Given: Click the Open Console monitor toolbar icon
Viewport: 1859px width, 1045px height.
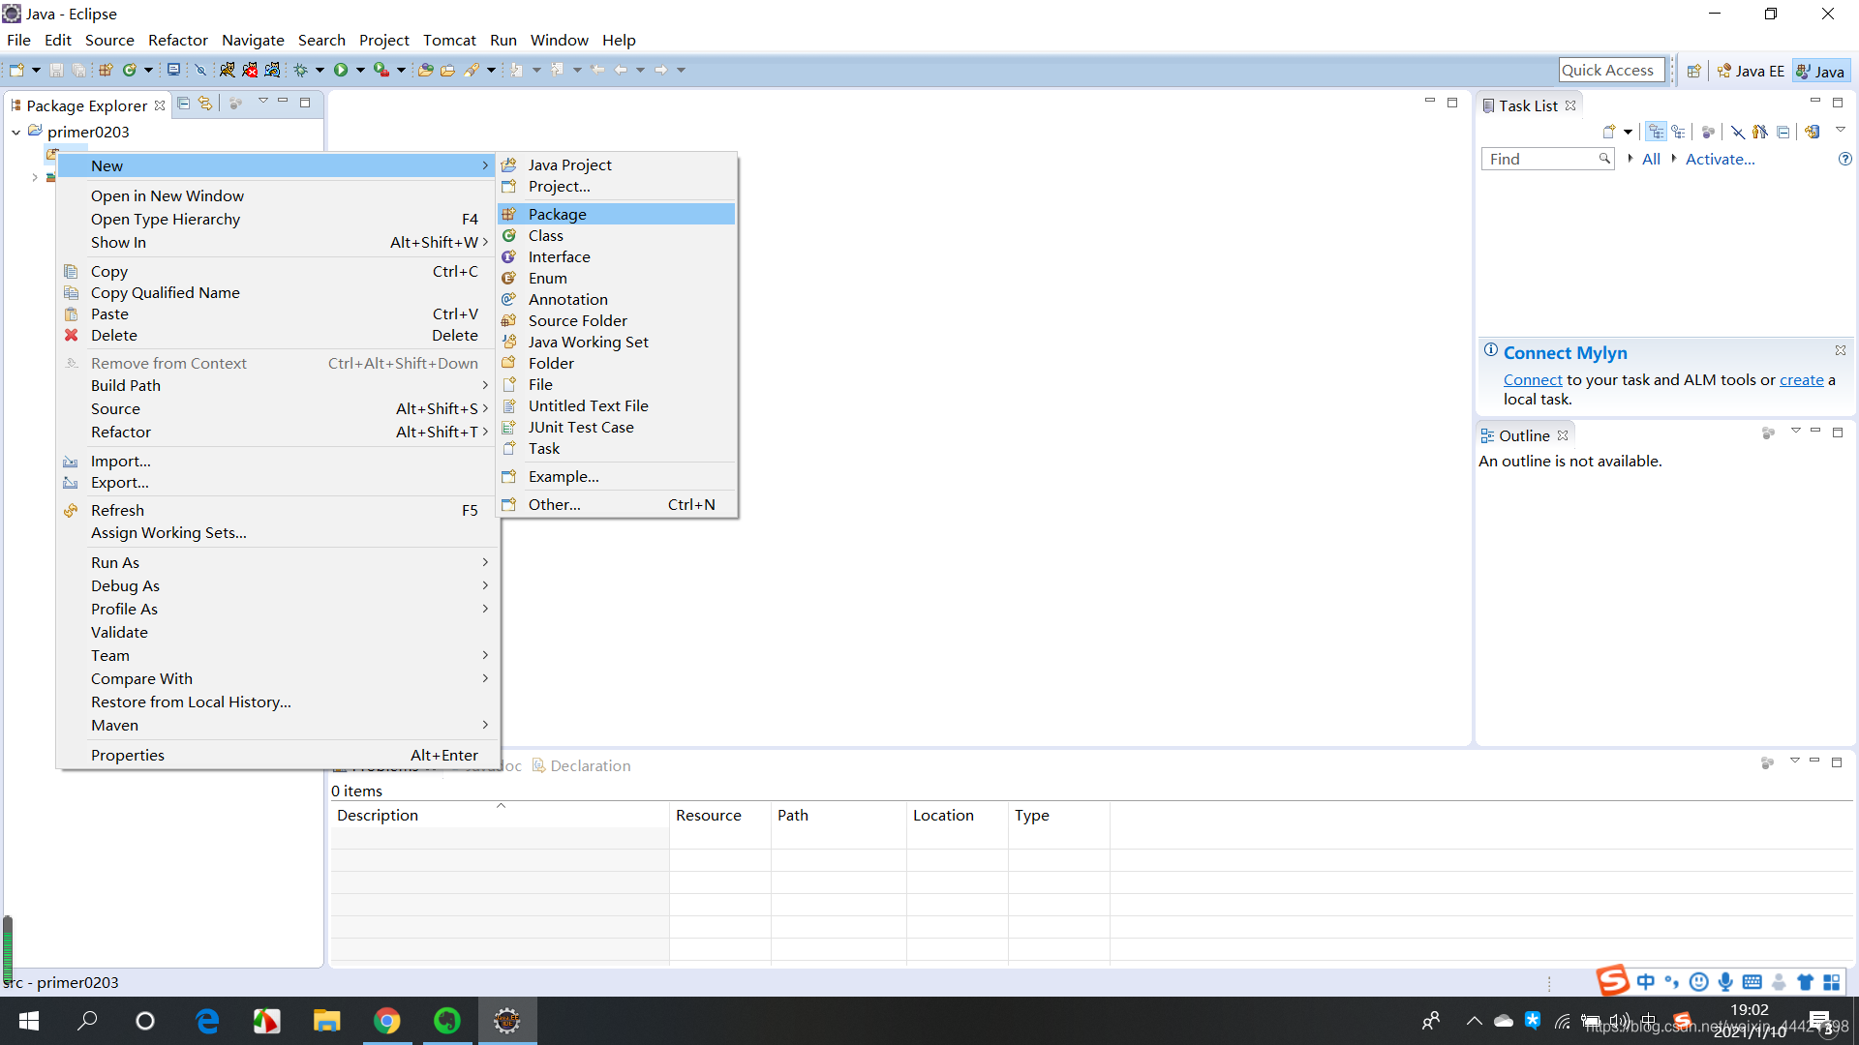Looking at the screenshot, I should [173, 70].
